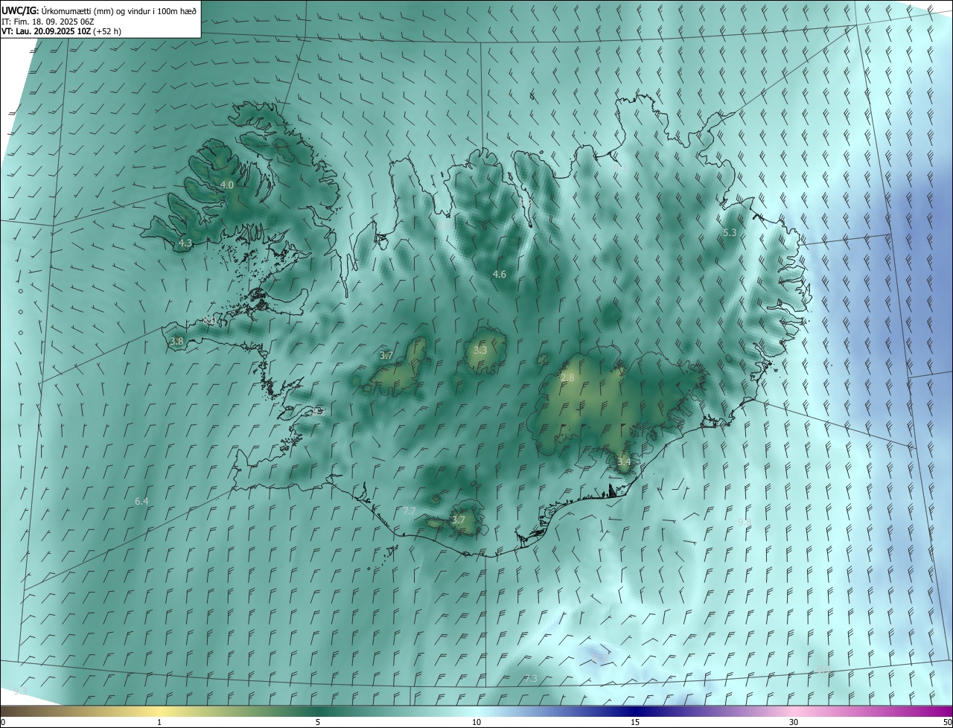Pick the yellow colour bar section above 1
953x728 pixels.
click(159, 712)
